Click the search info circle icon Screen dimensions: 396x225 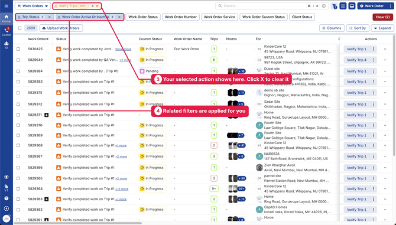323,6
